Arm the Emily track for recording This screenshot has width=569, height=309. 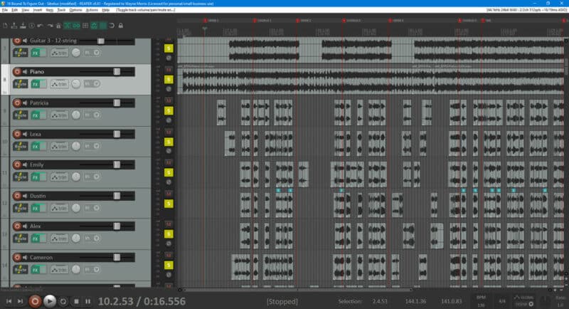coord(17,164)
